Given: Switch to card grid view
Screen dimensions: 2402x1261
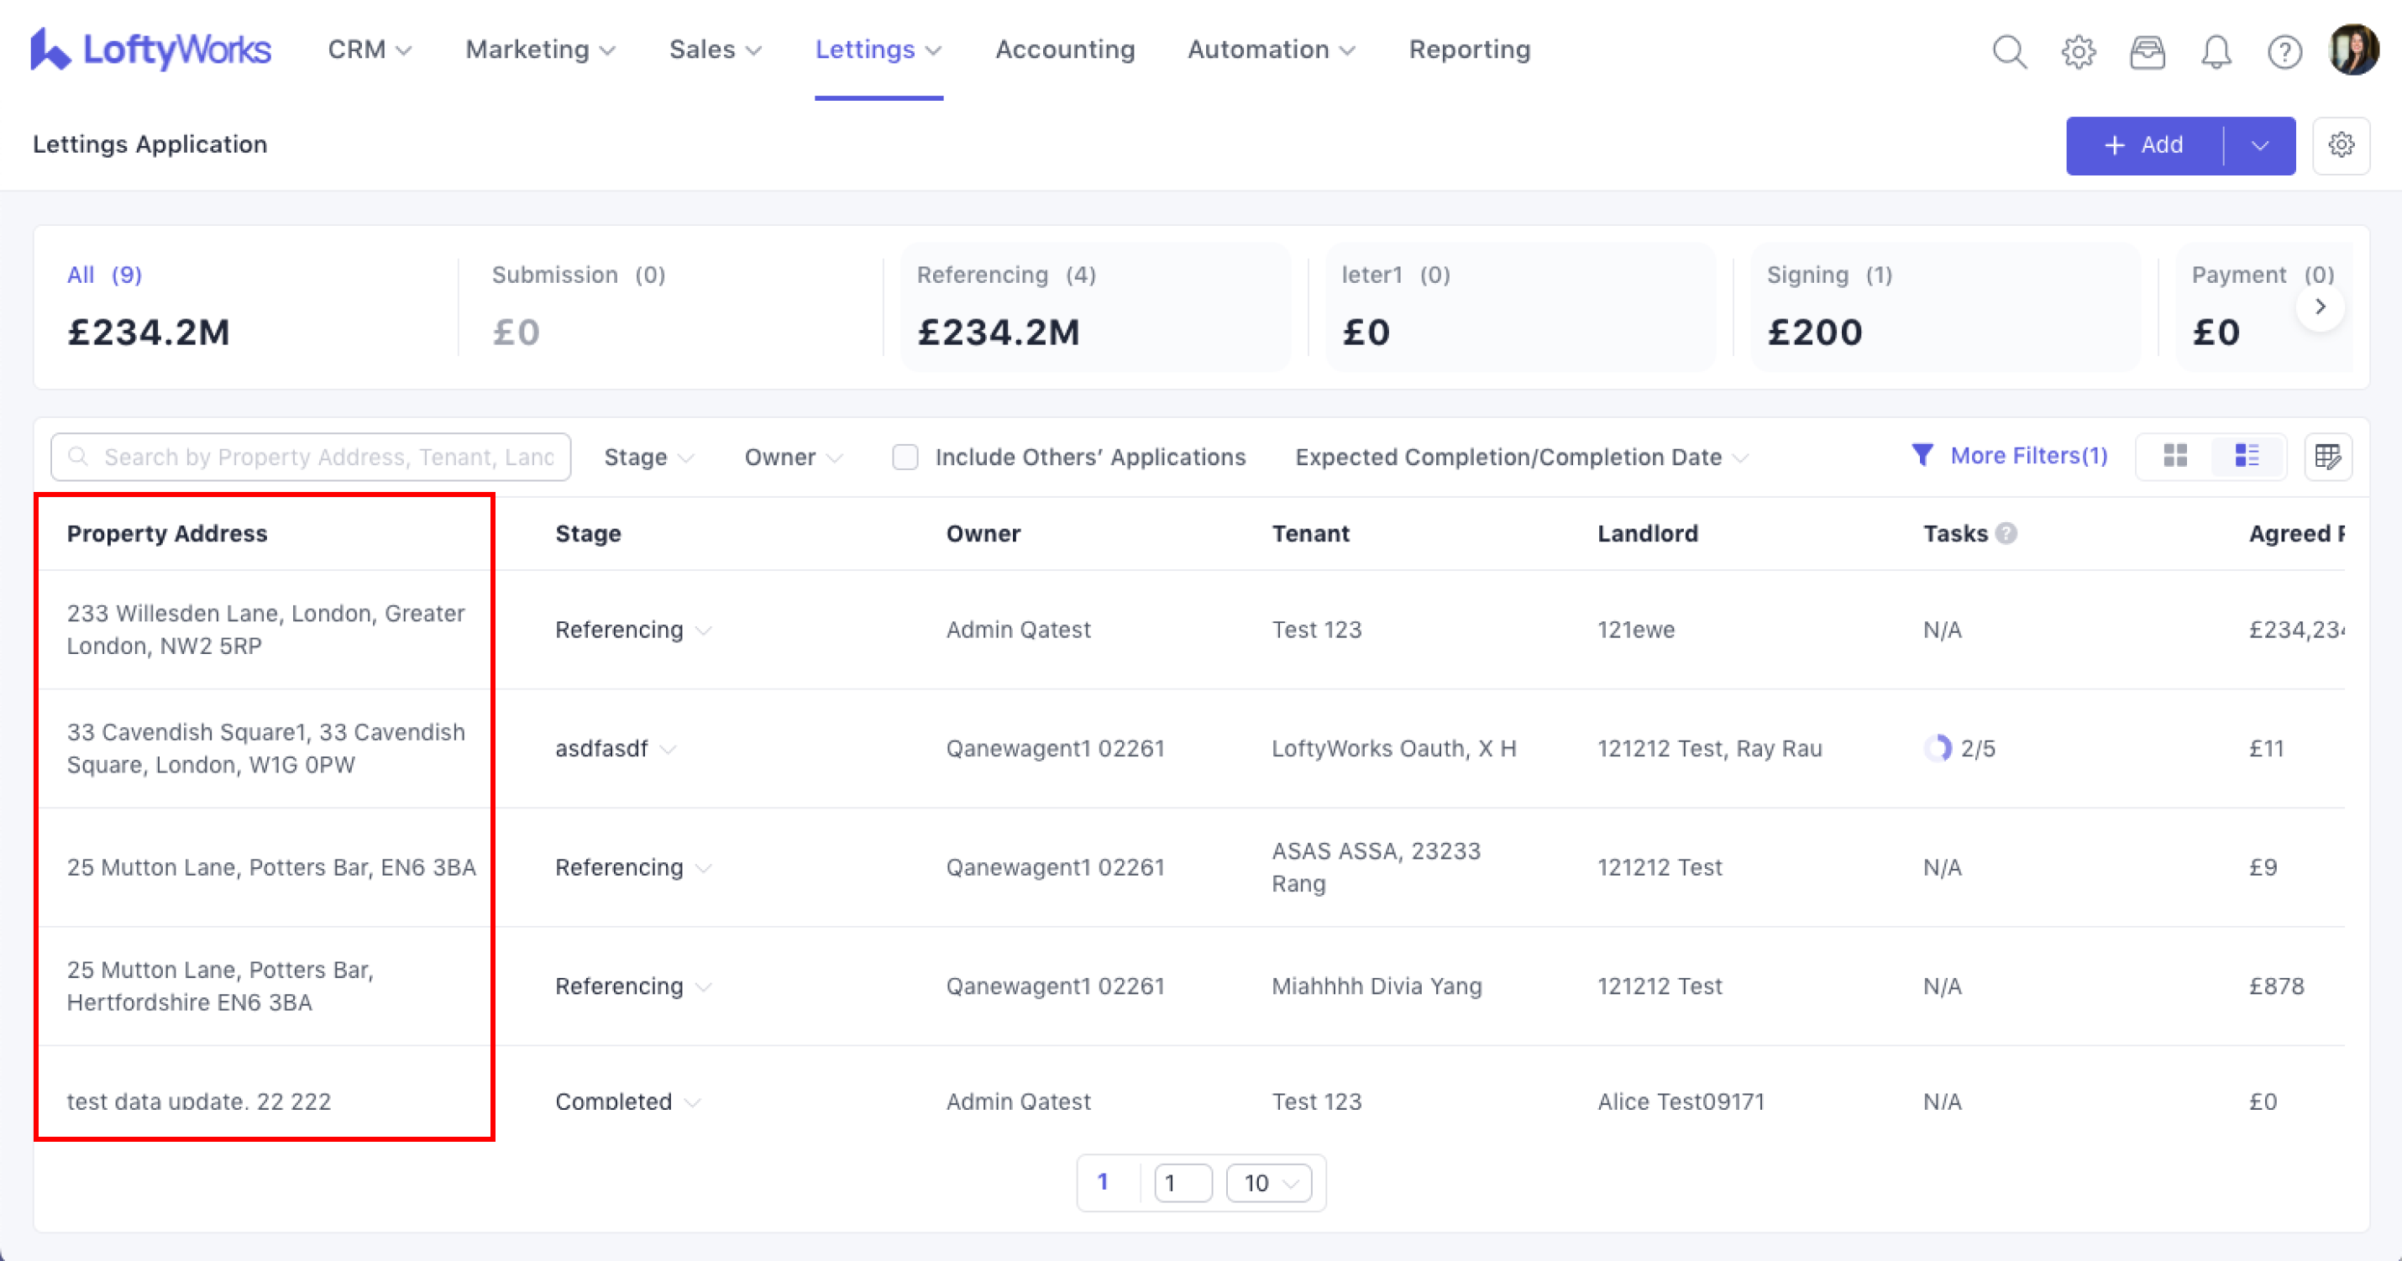Looking at the screenshot, I should tap(2174, 456).
